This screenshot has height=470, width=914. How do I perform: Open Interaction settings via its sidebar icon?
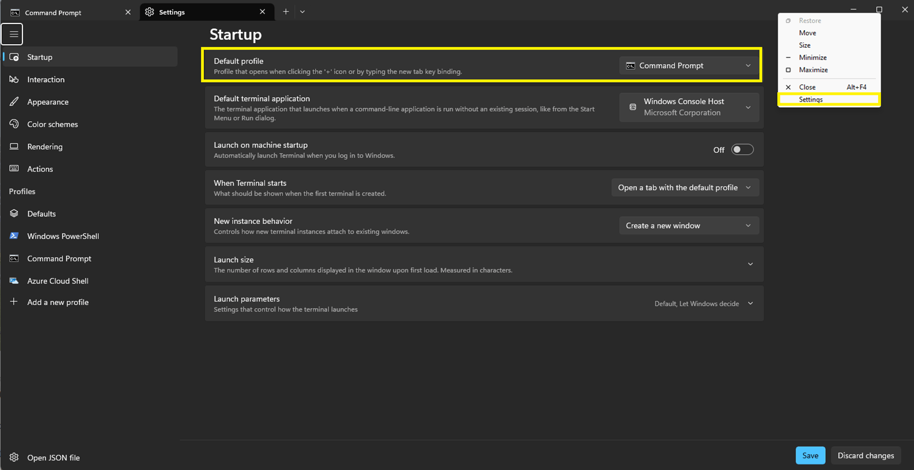pos(14,79)
